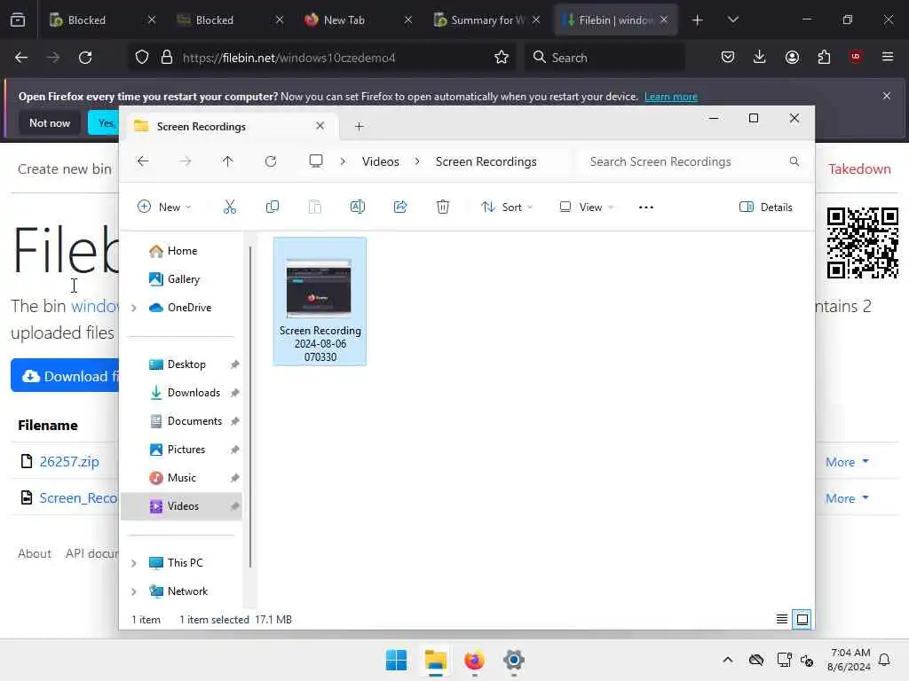Viewport: 909px width, 681px height.
Task: Open Firefox tab list view icon at top left
Action: pos(18,20)
